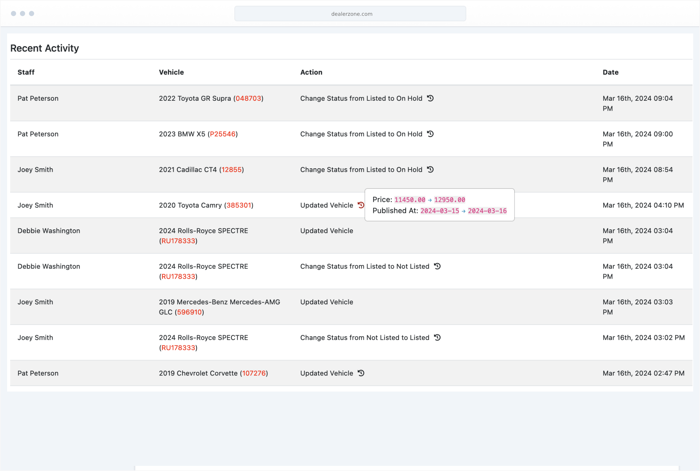Click the new price 12950.00 in tooltip

(449, 200)
